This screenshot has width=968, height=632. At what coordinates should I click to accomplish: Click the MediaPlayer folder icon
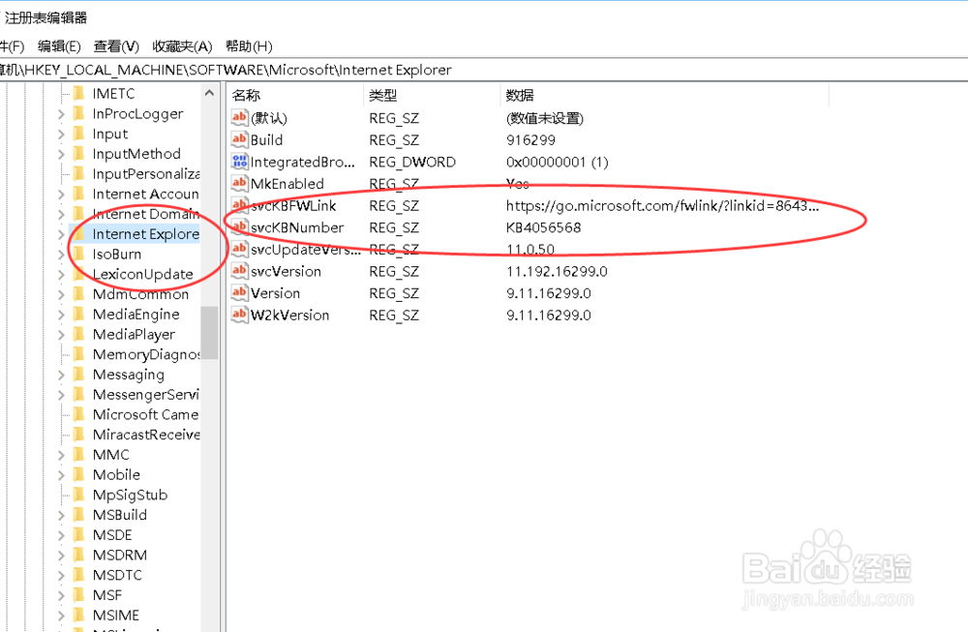click(78, 334)
